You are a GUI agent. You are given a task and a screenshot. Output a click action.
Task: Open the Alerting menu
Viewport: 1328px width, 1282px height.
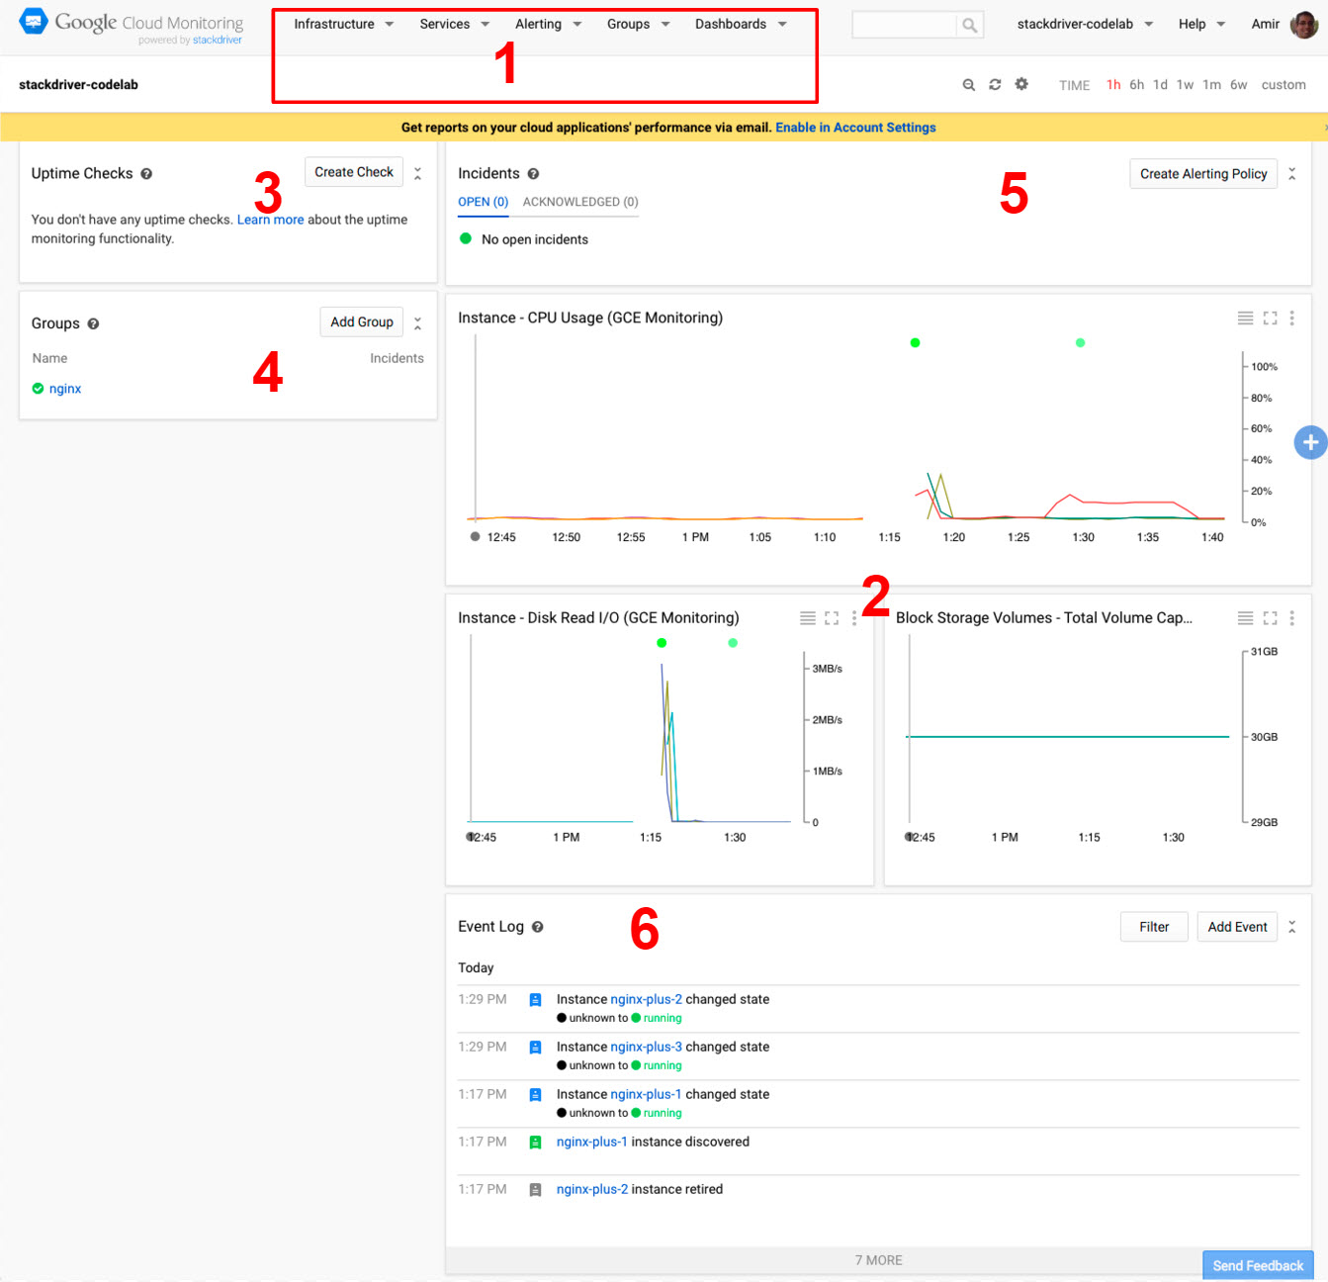point(548,24)
